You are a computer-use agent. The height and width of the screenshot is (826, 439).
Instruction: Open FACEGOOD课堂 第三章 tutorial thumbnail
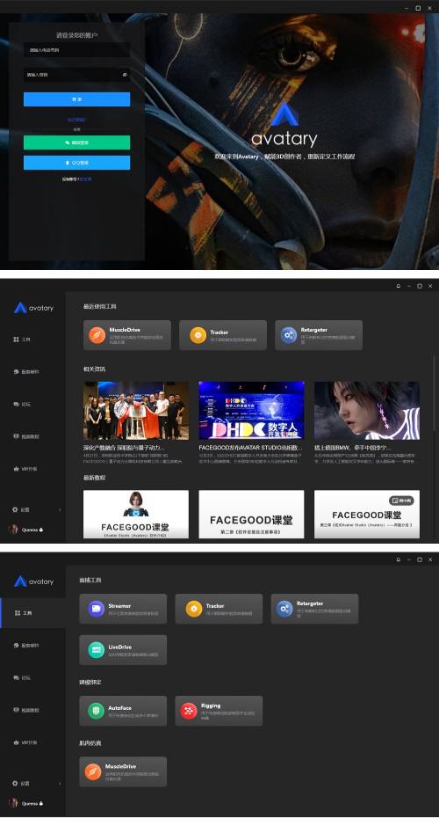click(x=367, y=514)
